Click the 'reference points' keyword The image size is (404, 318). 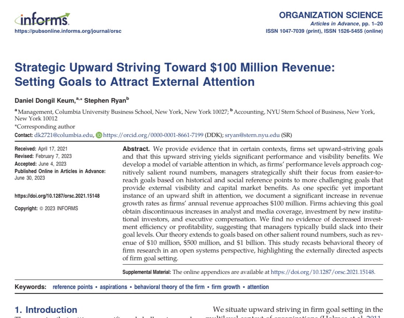tap(73, 287)
